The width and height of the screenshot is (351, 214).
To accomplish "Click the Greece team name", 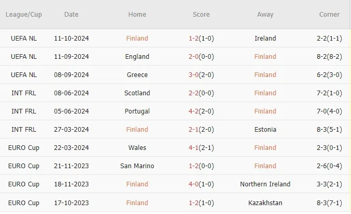I will click(x=137, y=75).
